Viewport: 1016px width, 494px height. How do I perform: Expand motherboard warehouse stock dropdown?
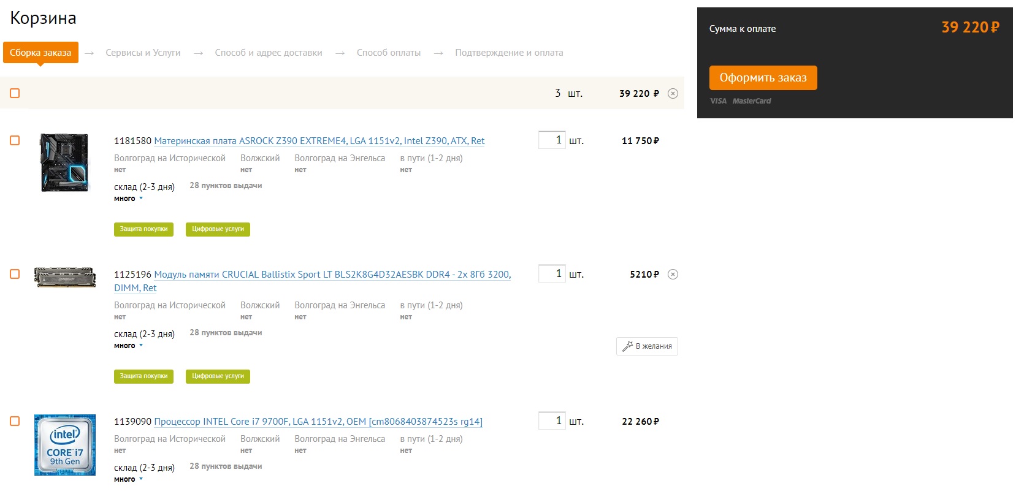(x=129, y=199)
